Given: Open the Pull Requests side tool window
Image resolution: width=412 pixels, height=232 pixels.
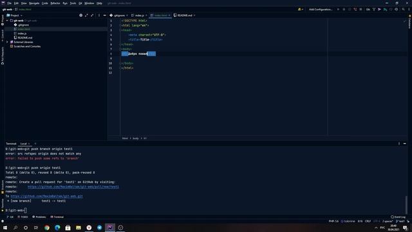Looking at the screenshot, I should tap(3, 56).
